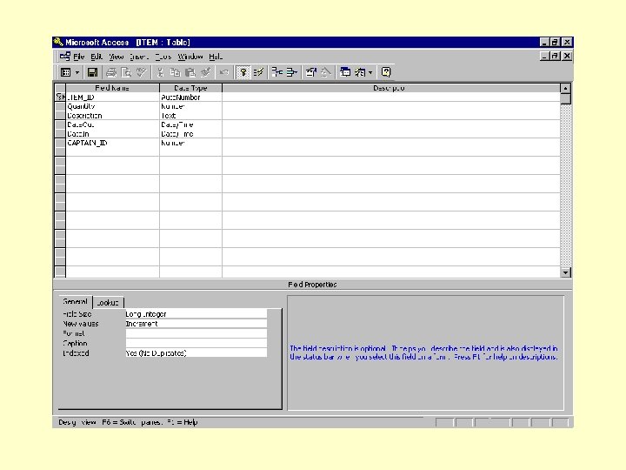626x470 pixels.
Task: Click the scroll down arrow of grid
Action: pos(566,272)
